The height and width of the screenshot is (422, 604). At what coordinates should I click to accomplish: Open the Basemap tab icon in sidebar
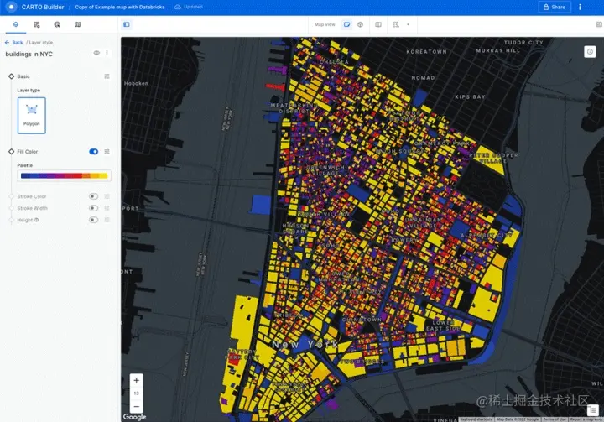pos(78,24)
